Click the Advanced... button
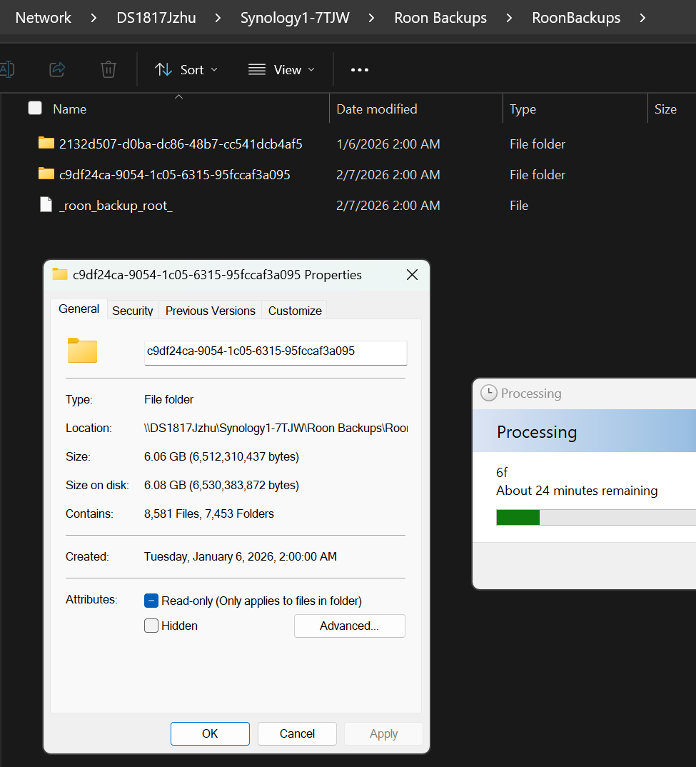The image size is (696, 767). tap(349, 626)
